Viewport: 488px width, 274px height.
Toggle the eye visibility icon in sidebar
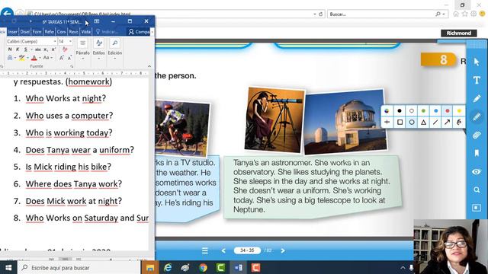coord(477,171)
